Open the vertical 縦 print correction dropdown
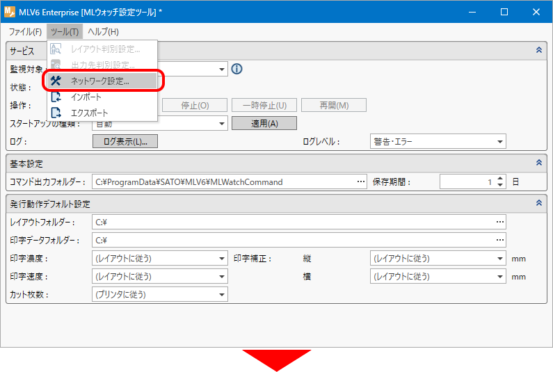This screenshot has width=553, height=372. 438,259
